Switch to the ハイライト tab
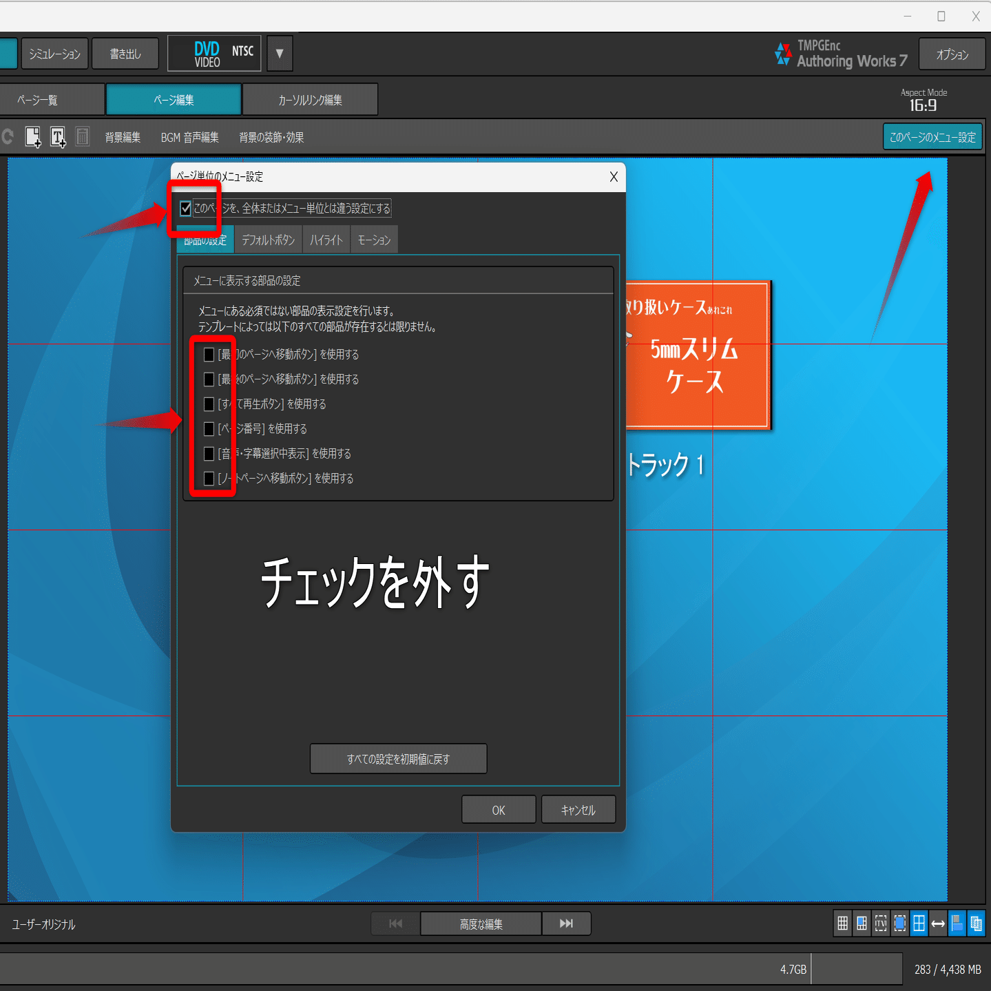 326,240
